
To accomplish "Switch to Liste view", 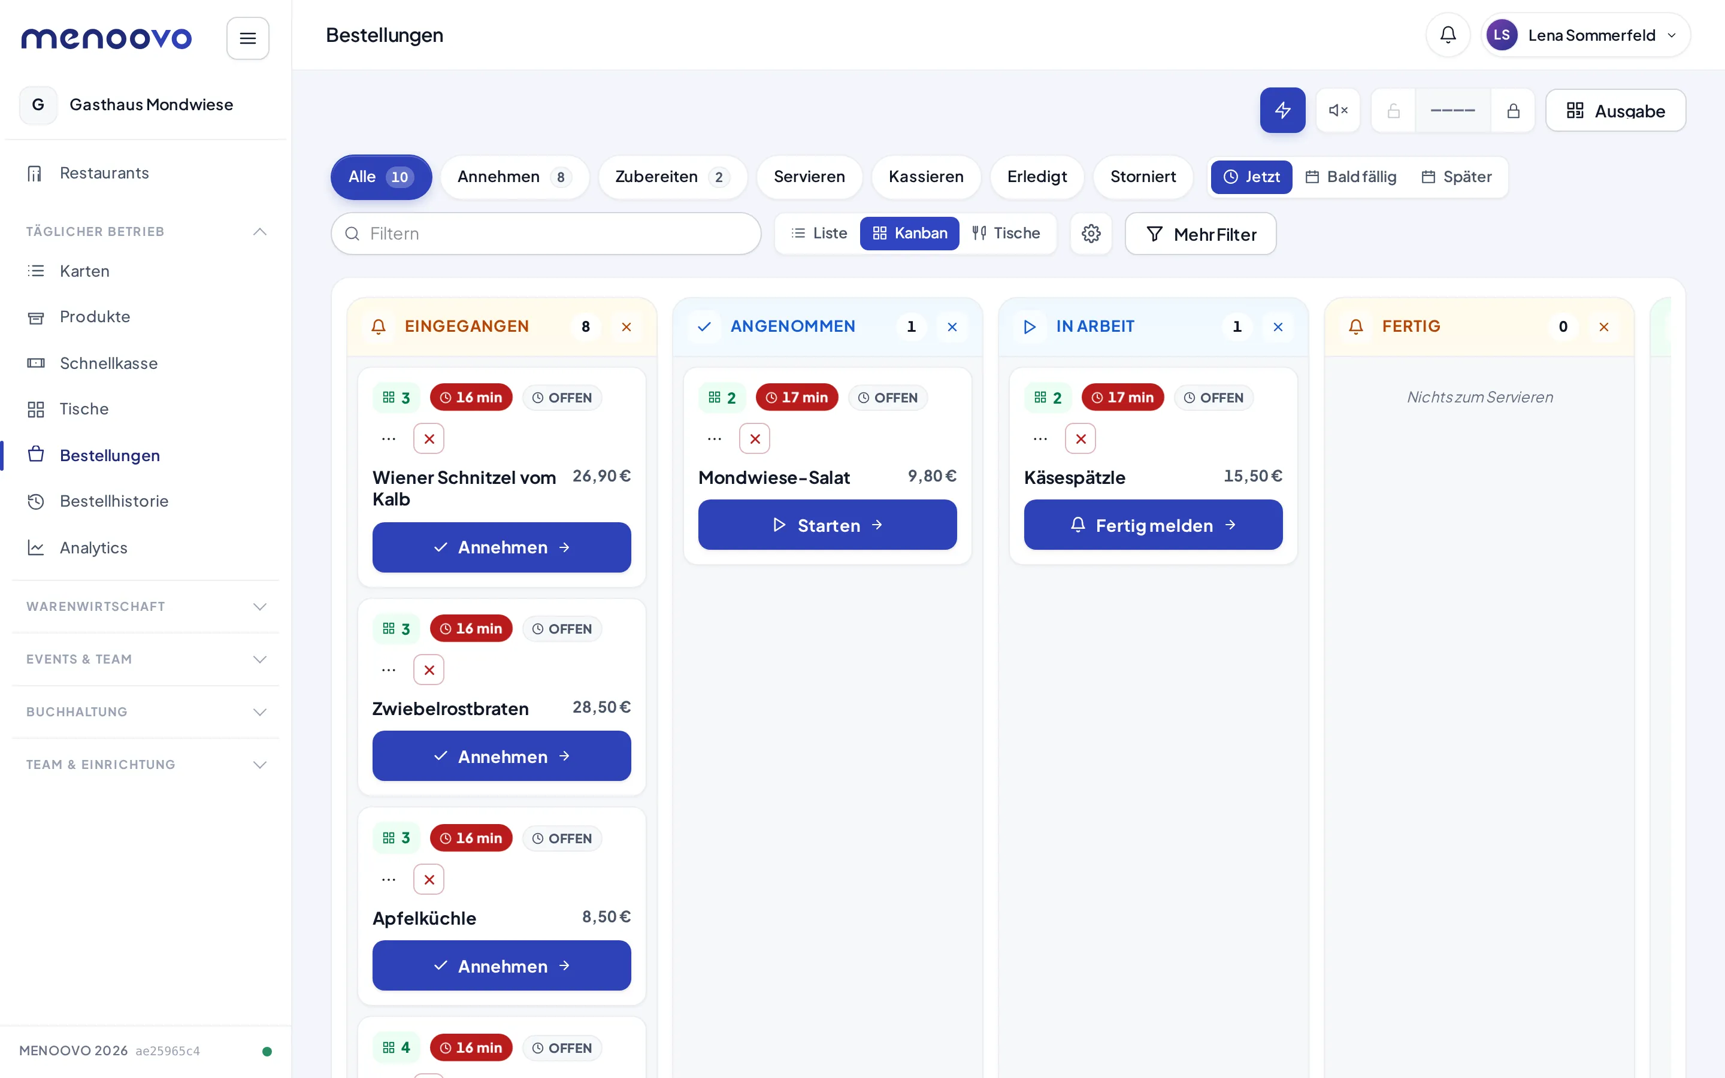I will pos(819,233).
